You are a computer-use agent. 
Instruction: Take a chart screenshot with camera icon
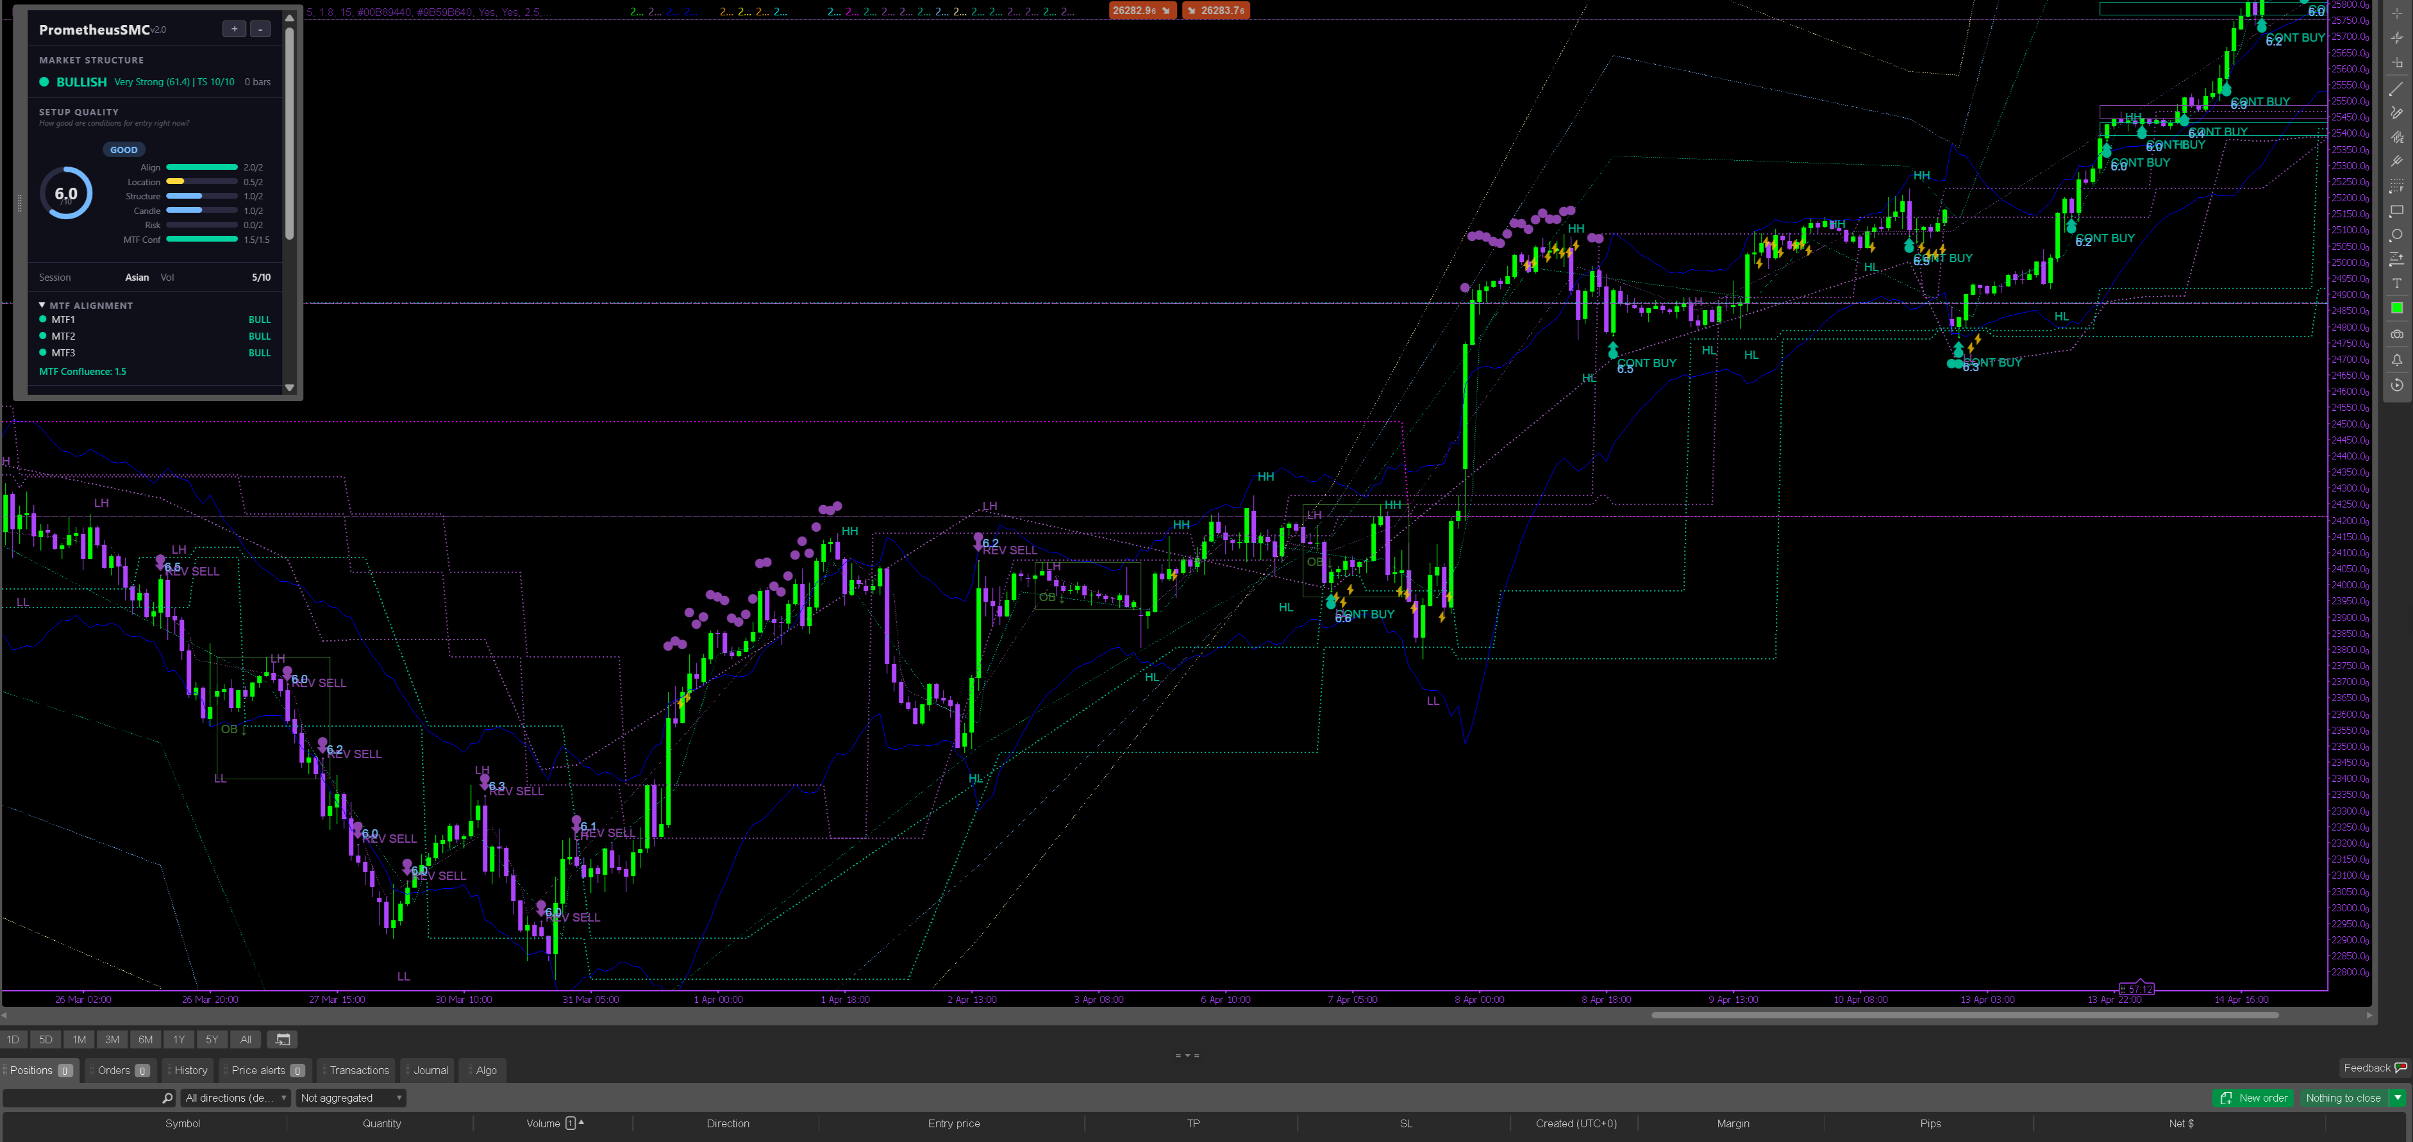point(2396,334)
